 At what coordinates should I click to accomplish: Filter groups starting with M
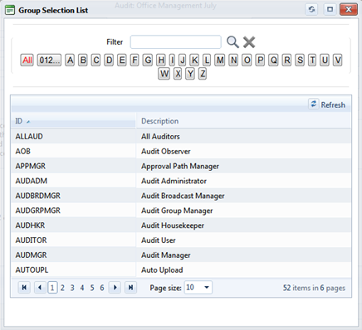point(220,60)
